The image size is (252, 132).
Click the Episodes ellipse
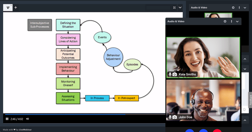(132, 65)
